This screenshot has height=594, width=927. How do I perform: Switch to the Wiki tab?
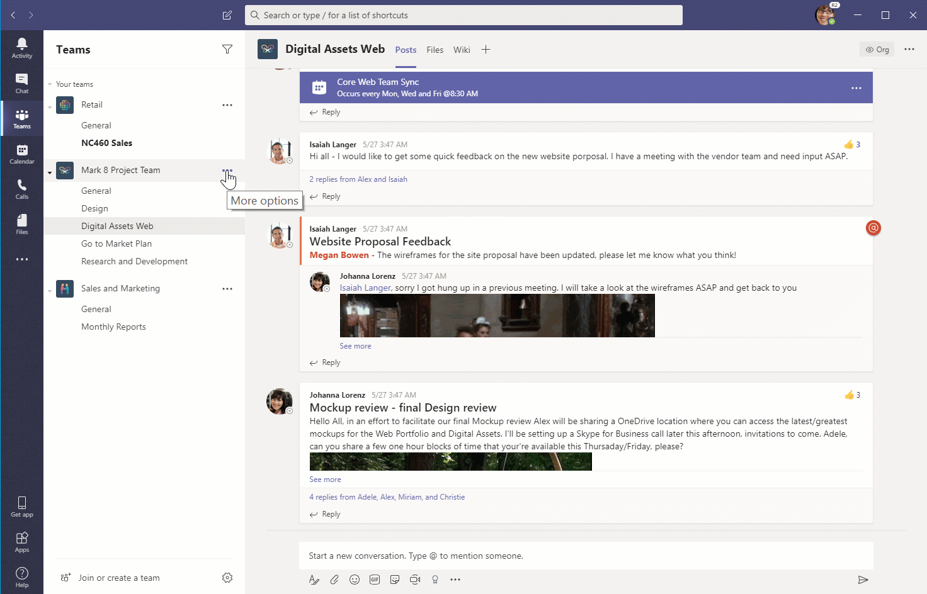[x=462, y=50]
